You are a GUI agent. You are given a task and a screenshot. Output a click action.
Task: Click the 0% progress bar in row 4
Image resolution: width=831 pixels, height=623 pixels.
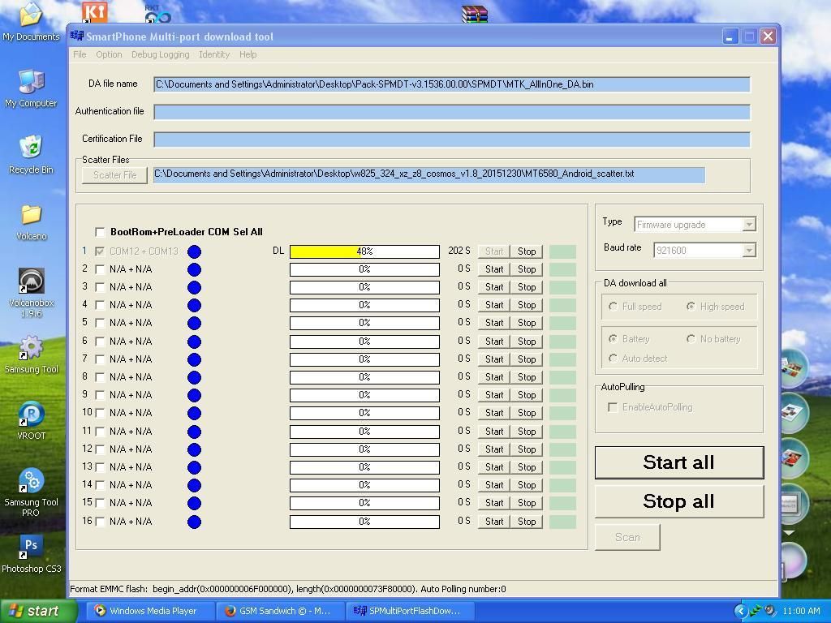364,305
